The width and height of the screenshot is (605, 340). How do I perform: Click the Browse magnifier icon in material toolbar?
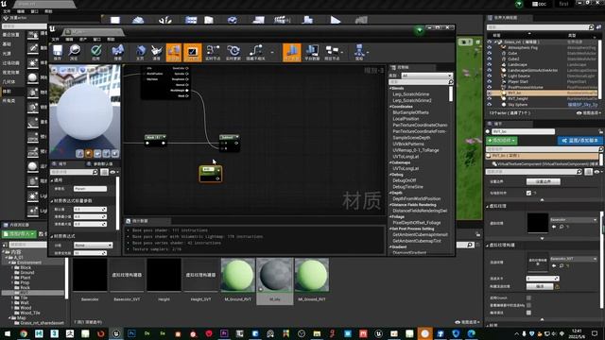click(x=74, y=53)
